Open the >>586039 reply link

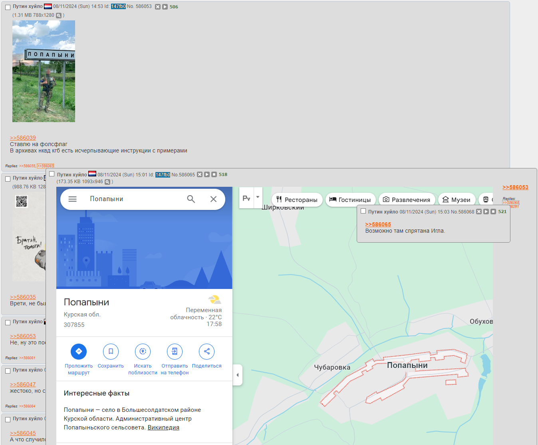23,138
